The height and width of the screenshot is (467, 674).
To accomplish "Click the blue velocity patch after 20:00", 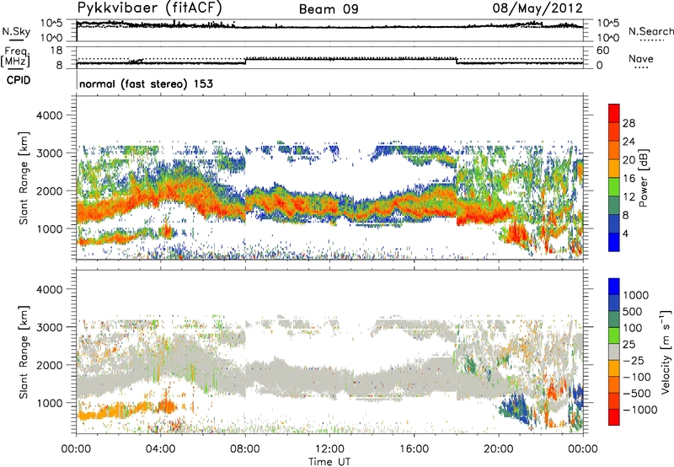I will point(517,410).
